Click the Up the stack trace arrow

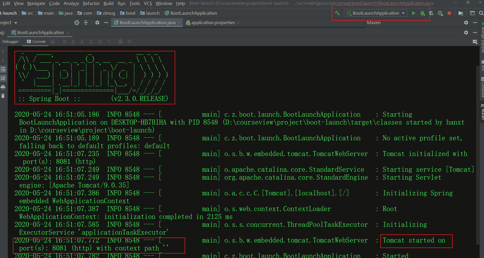[x=3, y=51]
